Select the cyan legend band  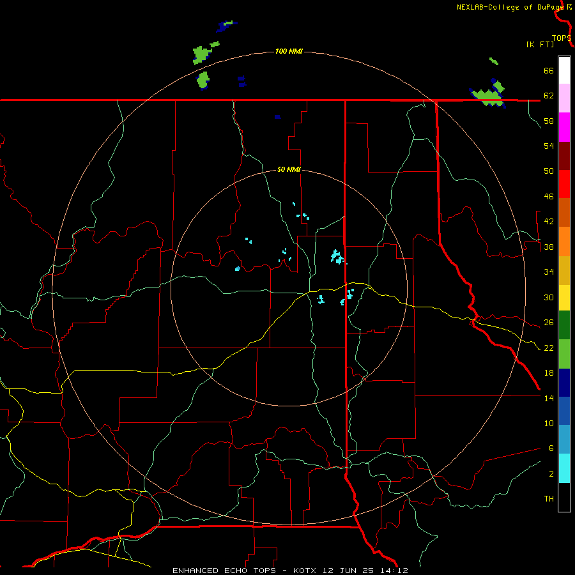point(564,468)
